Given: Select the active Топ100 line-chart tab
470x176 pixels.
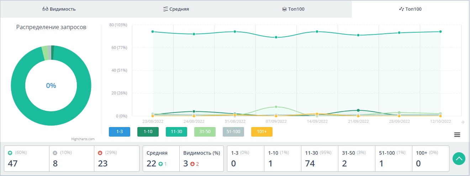Looking at the screenshot, I should pyautogui.click(x=410, y=9).
